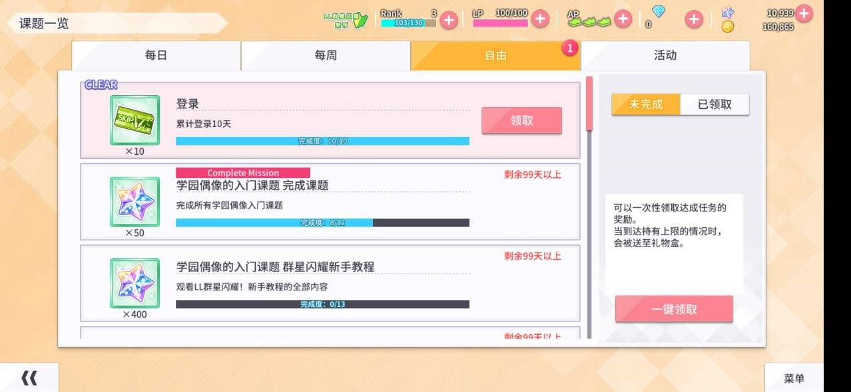The image size is (851, 392).
Task: Click the 一键领取 button
Action: click(x=674, y=310)
